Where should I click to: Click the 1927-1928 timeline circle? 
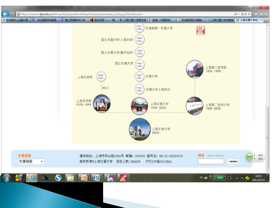(x=139, y=28)
